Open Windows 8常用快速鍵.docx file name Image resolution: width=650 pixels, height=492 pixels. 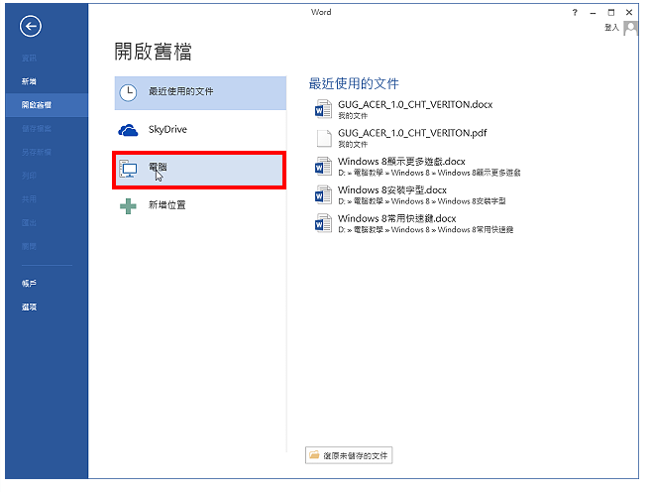pos(397,218)
